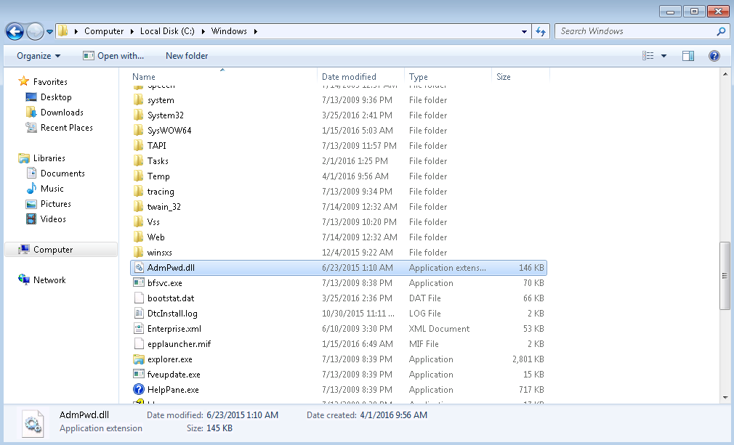Click Local Disk (C:) in breadcrumb
The width and height of the screenshot is (734, 445).
(167, 31)
